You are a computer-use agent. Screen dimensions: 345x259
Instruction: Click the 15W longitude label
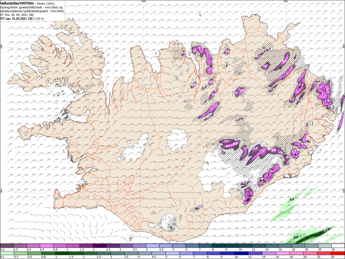(285, 1)
